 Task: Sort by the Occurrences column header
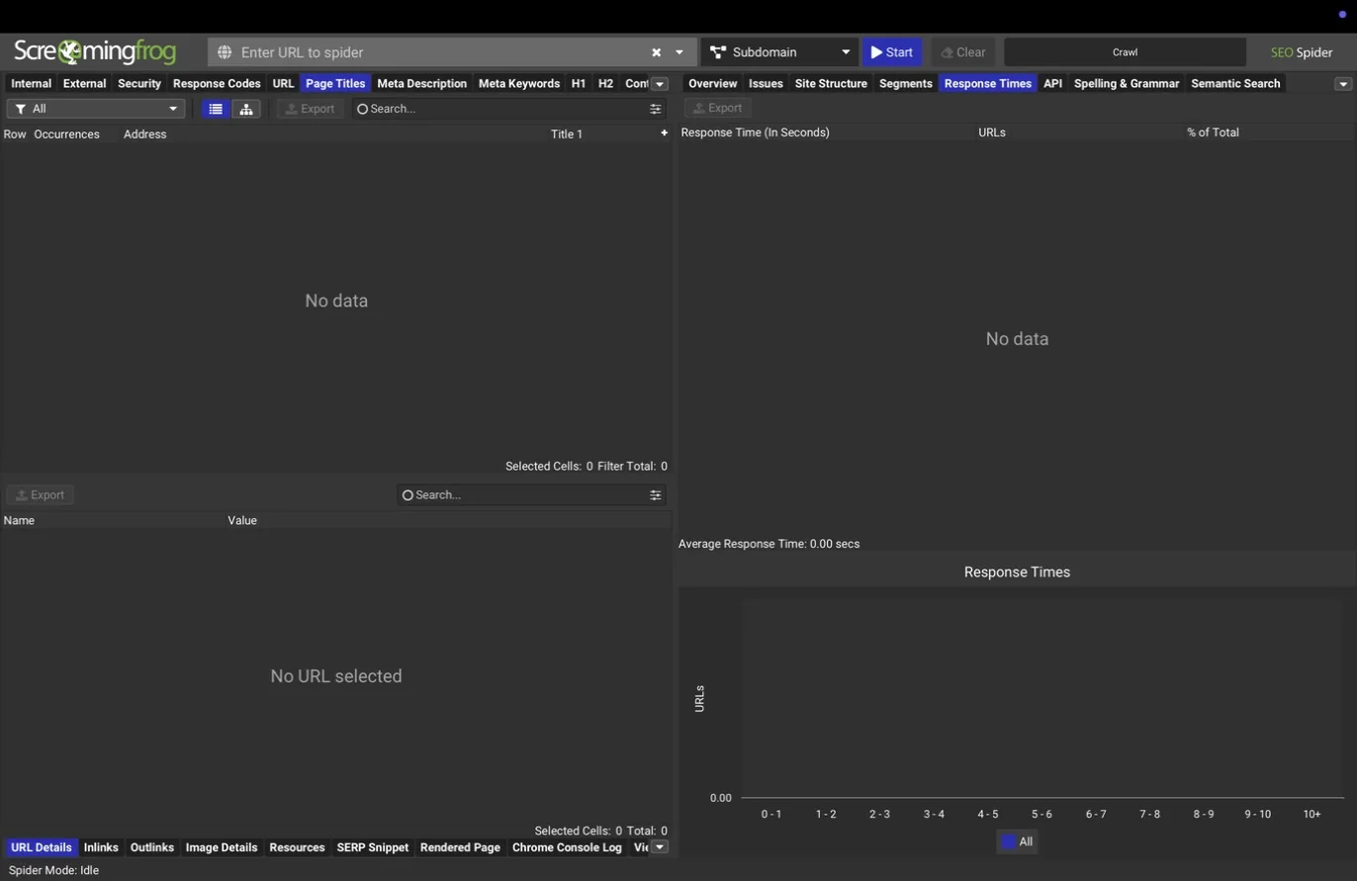[x=66, y=134]
